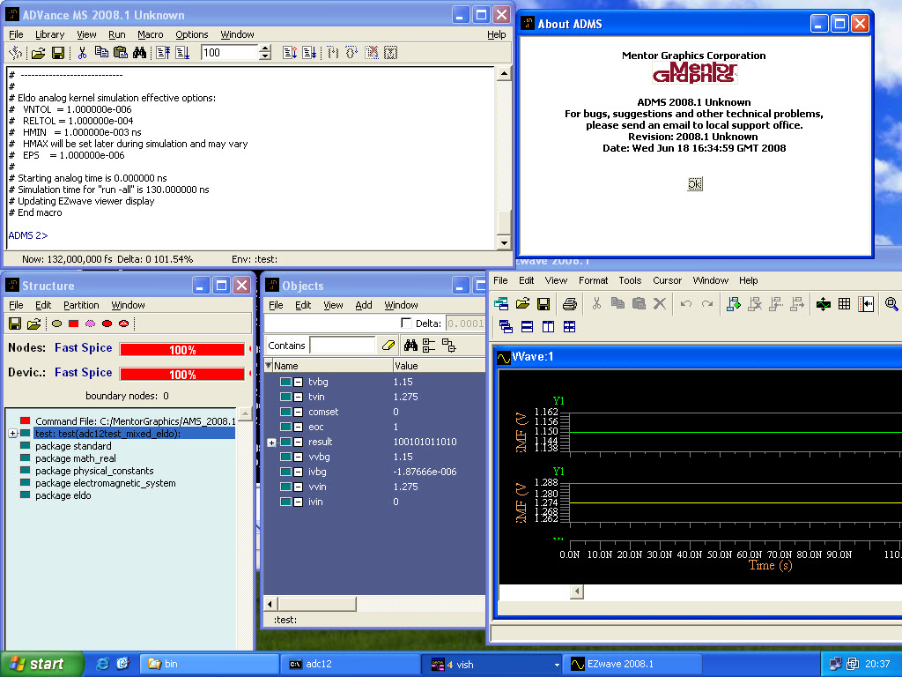Click the Nodes 100% red progress bar
Screen dimensions: 902x677
pyautogui.click(x=182, y=349)
